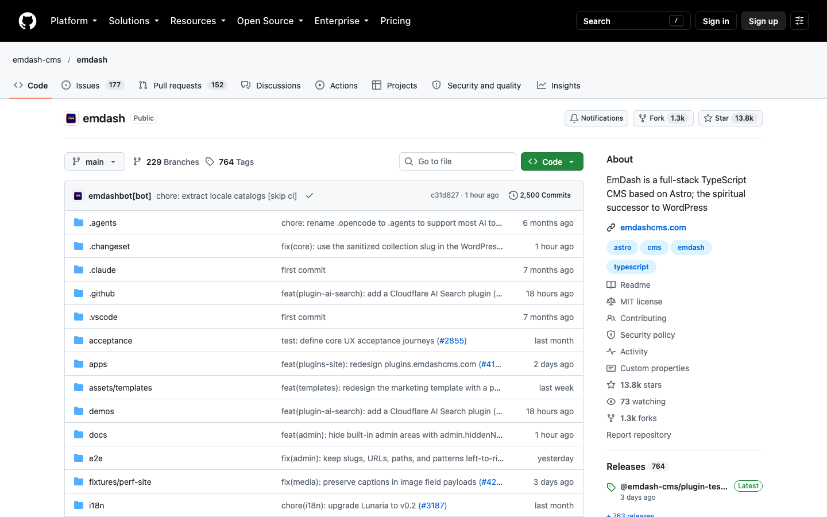The image size is (827, 517).
Task: Switch to the Issues tab
Action: pos(92,86)
